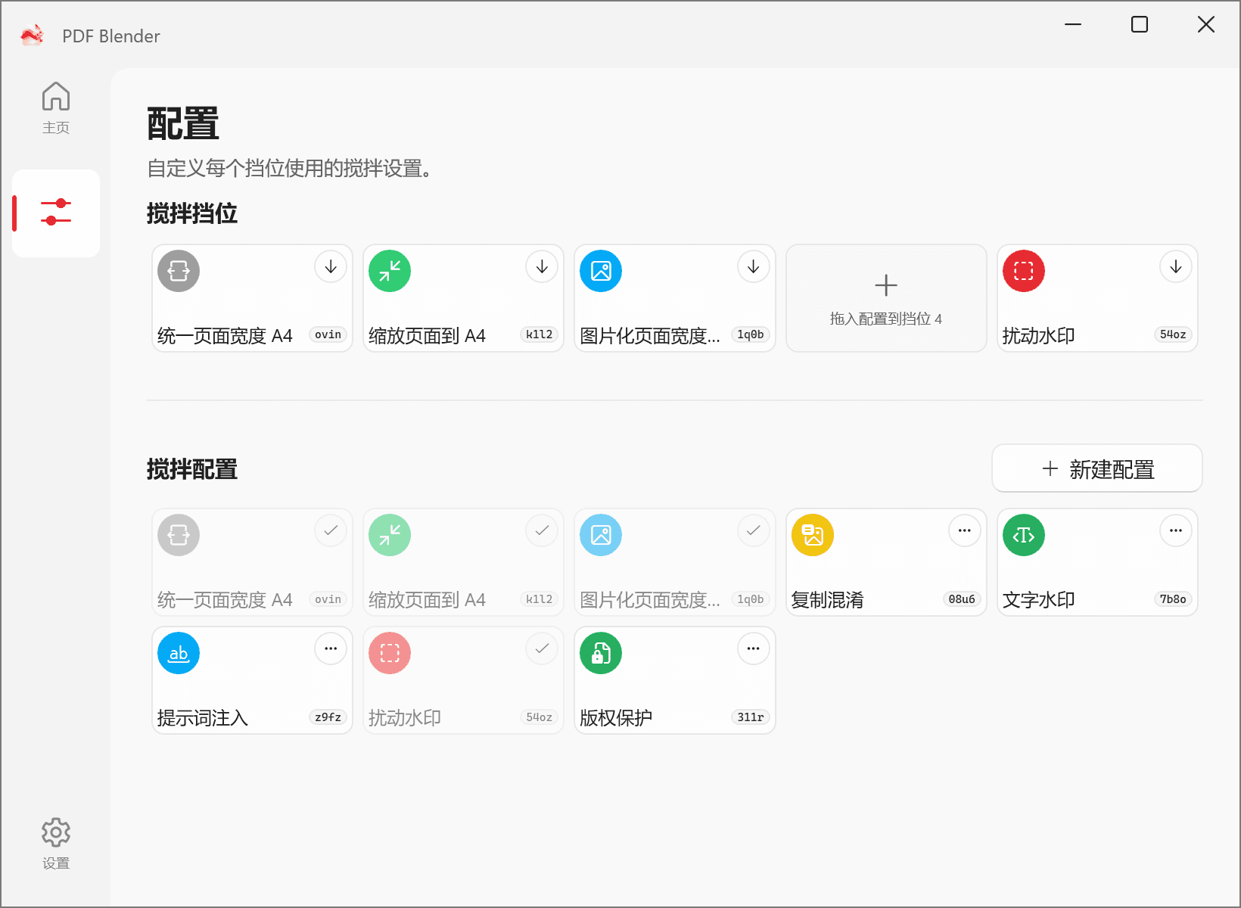Click the 311r code on 版权保护
1241x908 pixels.
pos(751,717)
